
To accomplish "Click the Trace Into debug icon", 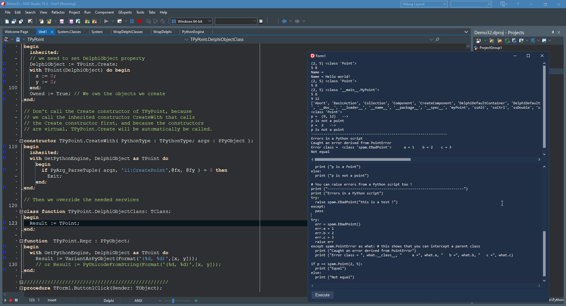I will pos(149,21).
